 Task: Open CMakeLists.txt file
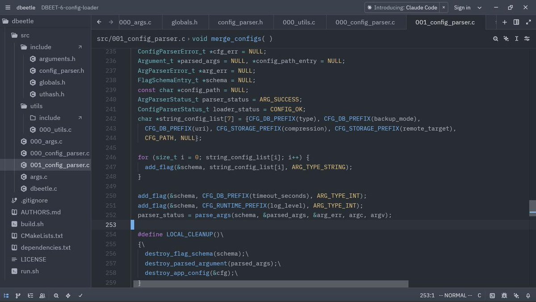click(46, 236)
